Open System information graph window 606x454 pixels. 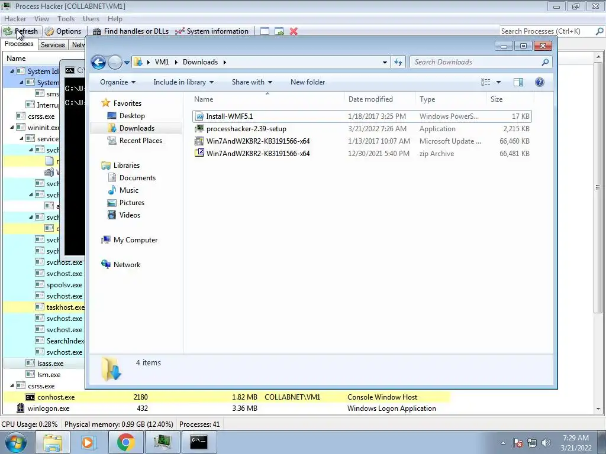(x=212, y=31)
